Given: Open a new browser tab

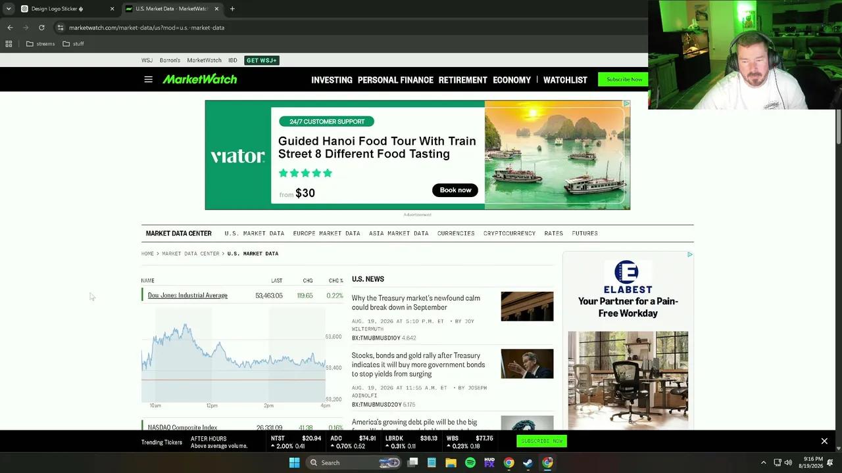Looking at the screenshot, I should 232,9.
